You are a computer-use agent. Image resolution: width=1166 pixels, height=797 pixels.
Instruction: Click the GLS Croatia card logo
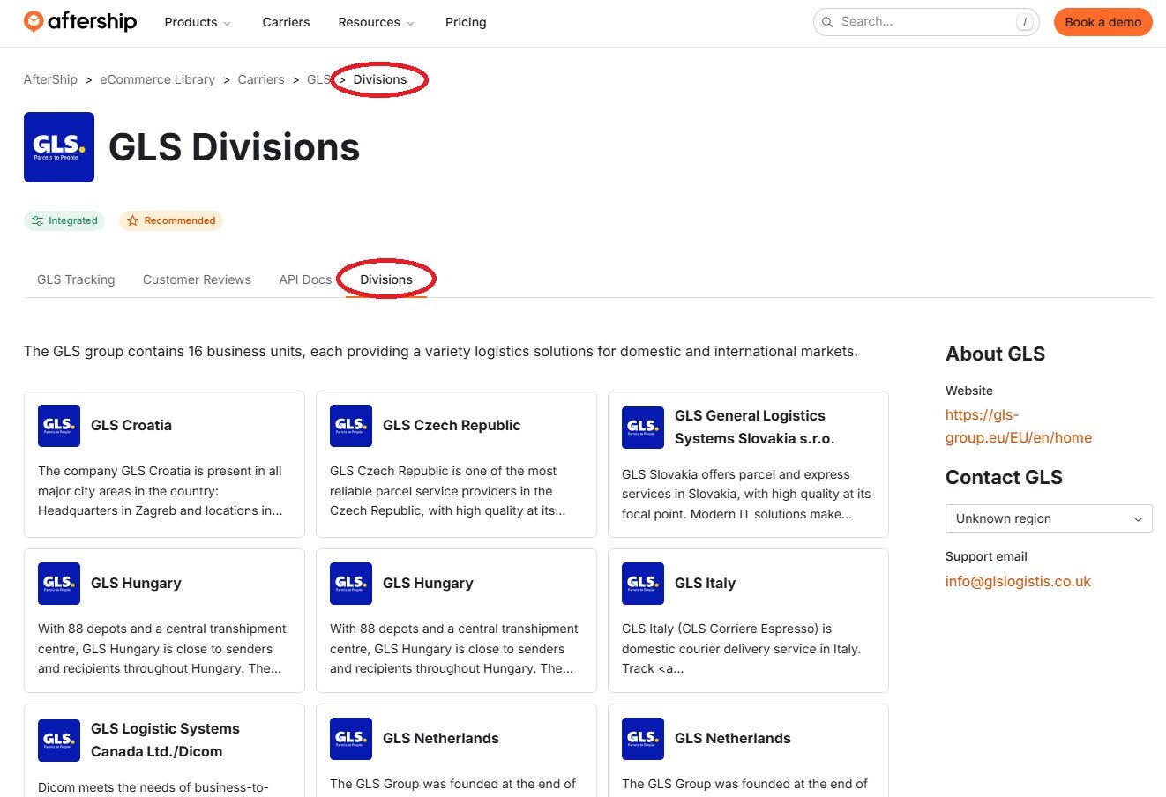(59, 426)
